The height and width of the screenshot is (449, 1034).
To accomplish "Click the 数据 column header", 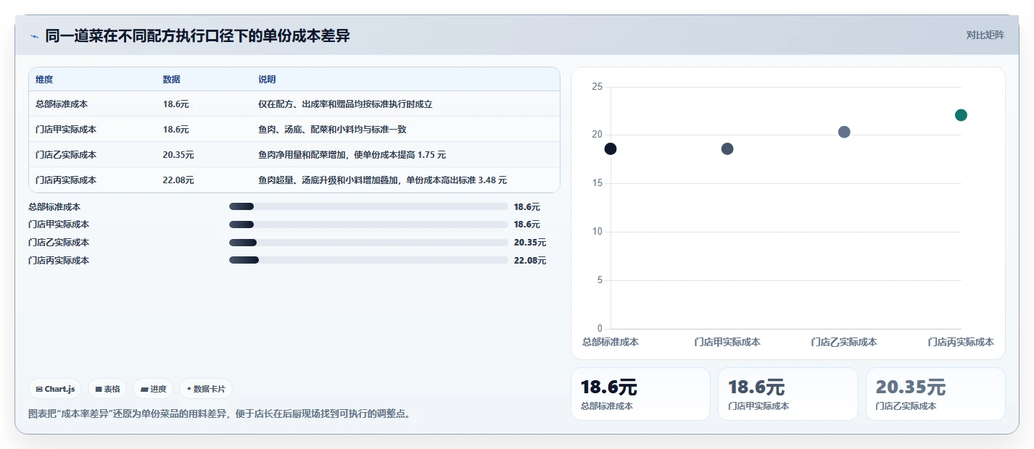I will [172, 80].
